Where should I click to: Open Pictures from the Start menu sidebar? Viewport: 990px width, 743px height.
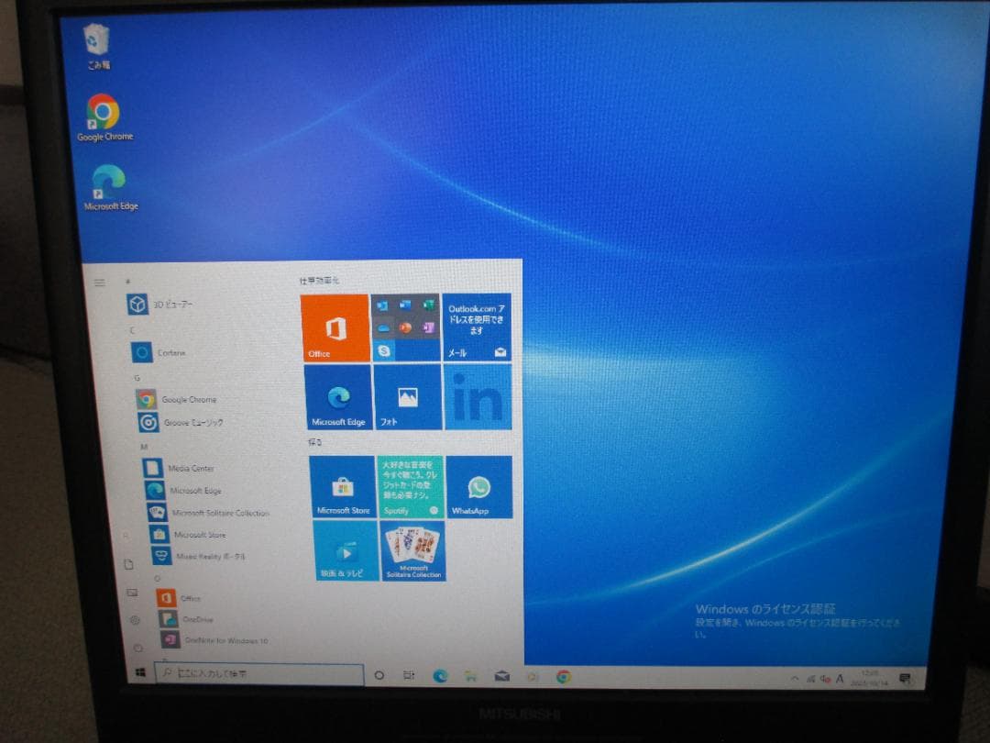click(131, 592)
